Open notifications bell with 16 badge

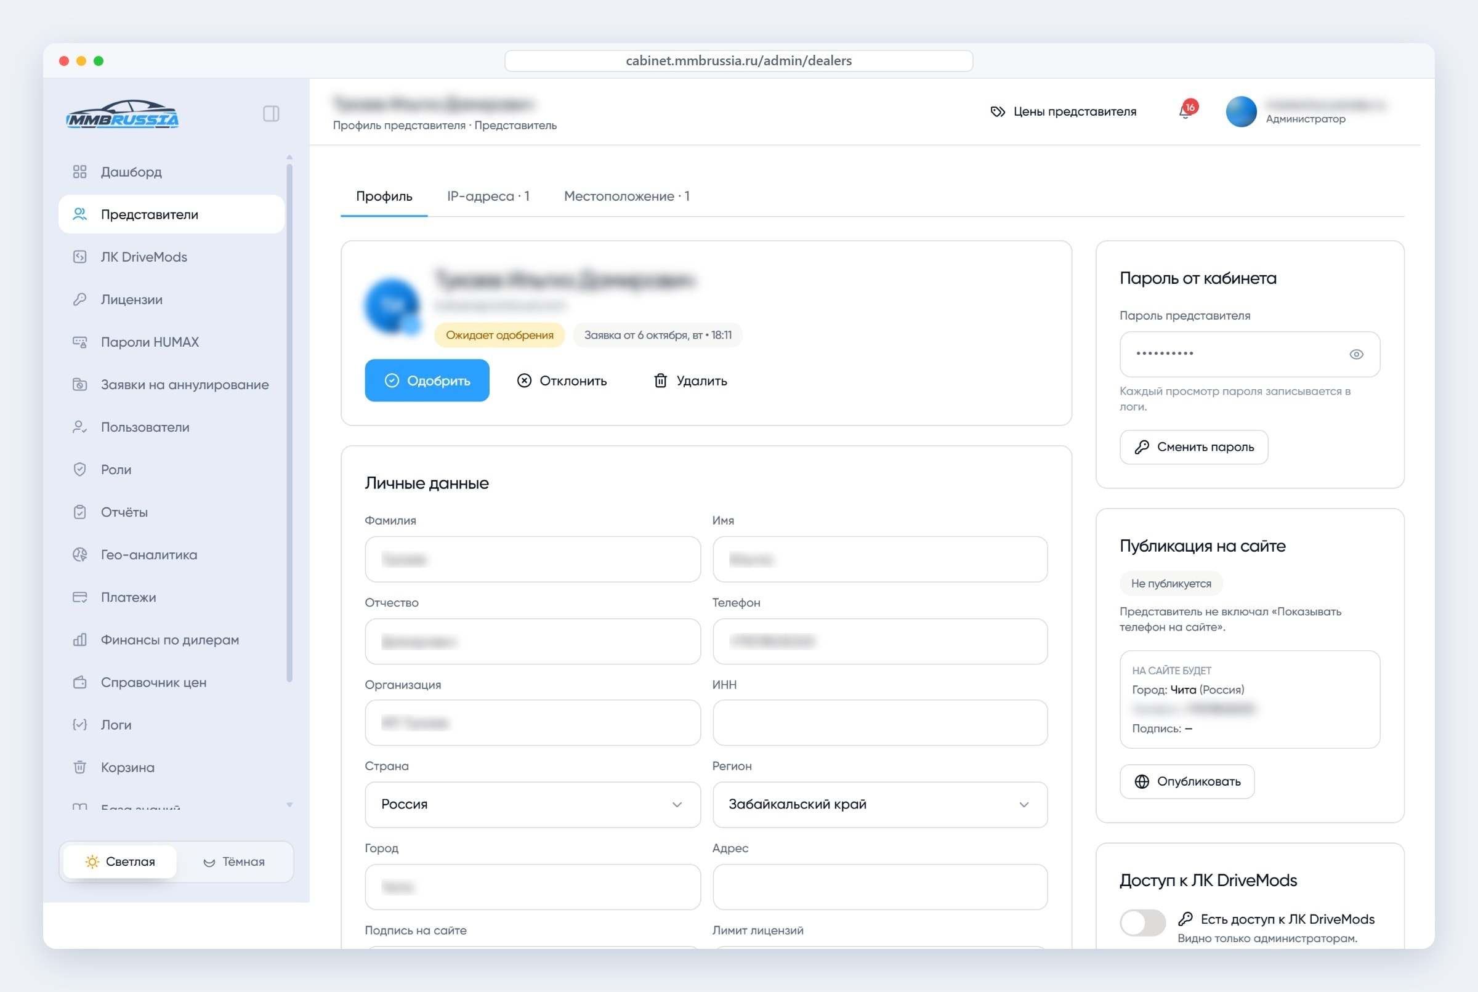pos(1186,111)
